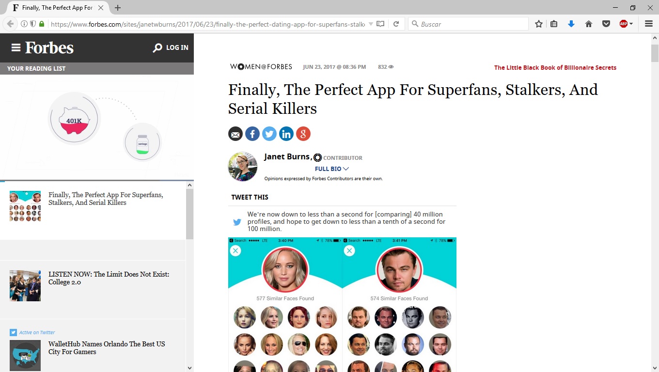Image resolution: width=659 pixels, height=372 pixels.
Task: Open WOMEN@FORBES section link
Action: click(261, 67)
